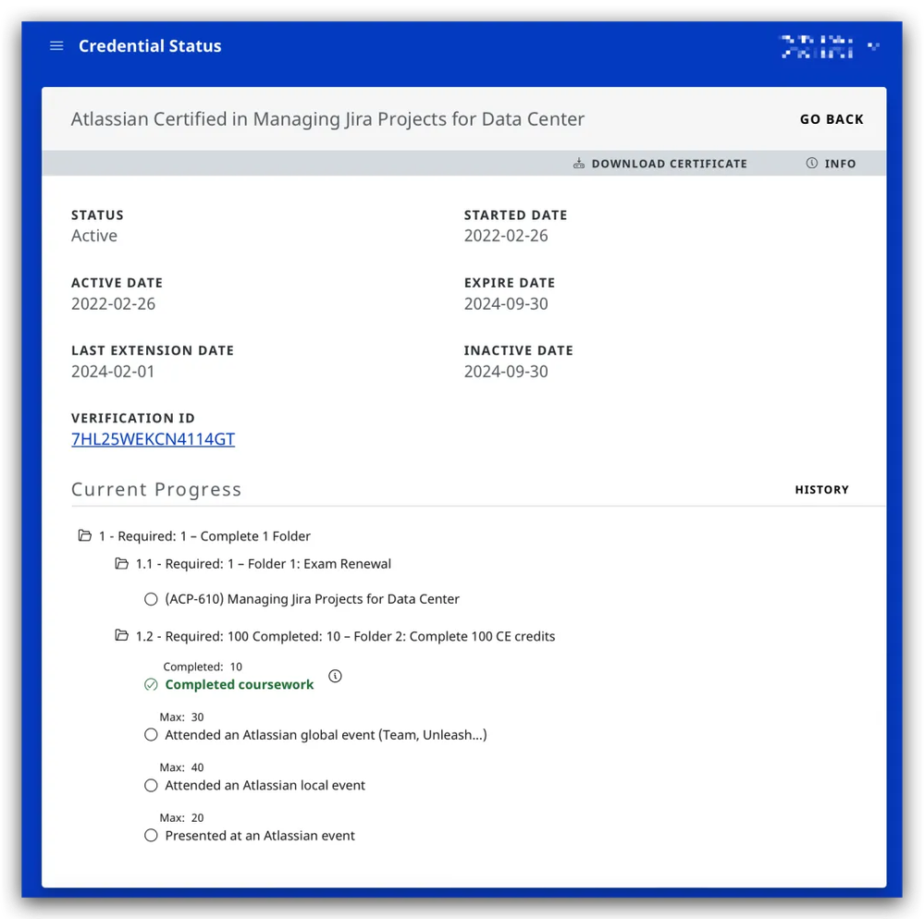Click the info circle icon beside INFO

pyautogui.click(x=811, y=163)
